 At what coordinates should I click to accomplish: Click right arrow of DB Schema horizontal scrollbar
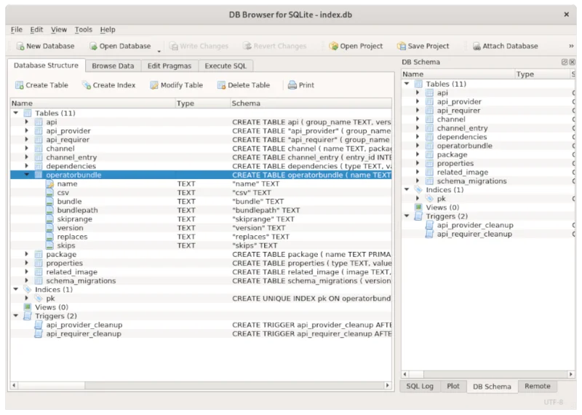click(x=571, y=374)
